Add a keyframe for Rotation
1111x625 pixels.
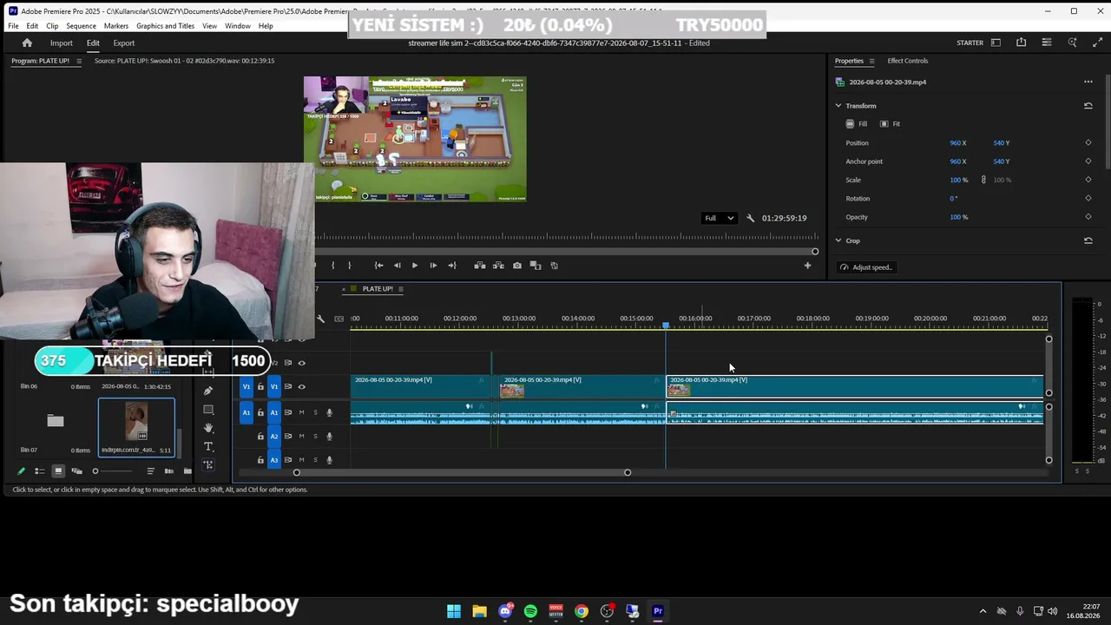pyautogui.click(x=1088, y=199)
